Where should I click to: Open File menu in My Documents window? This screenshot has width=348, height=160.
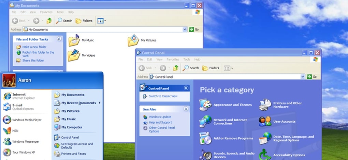pyautogui.click(x=14, y=12)
